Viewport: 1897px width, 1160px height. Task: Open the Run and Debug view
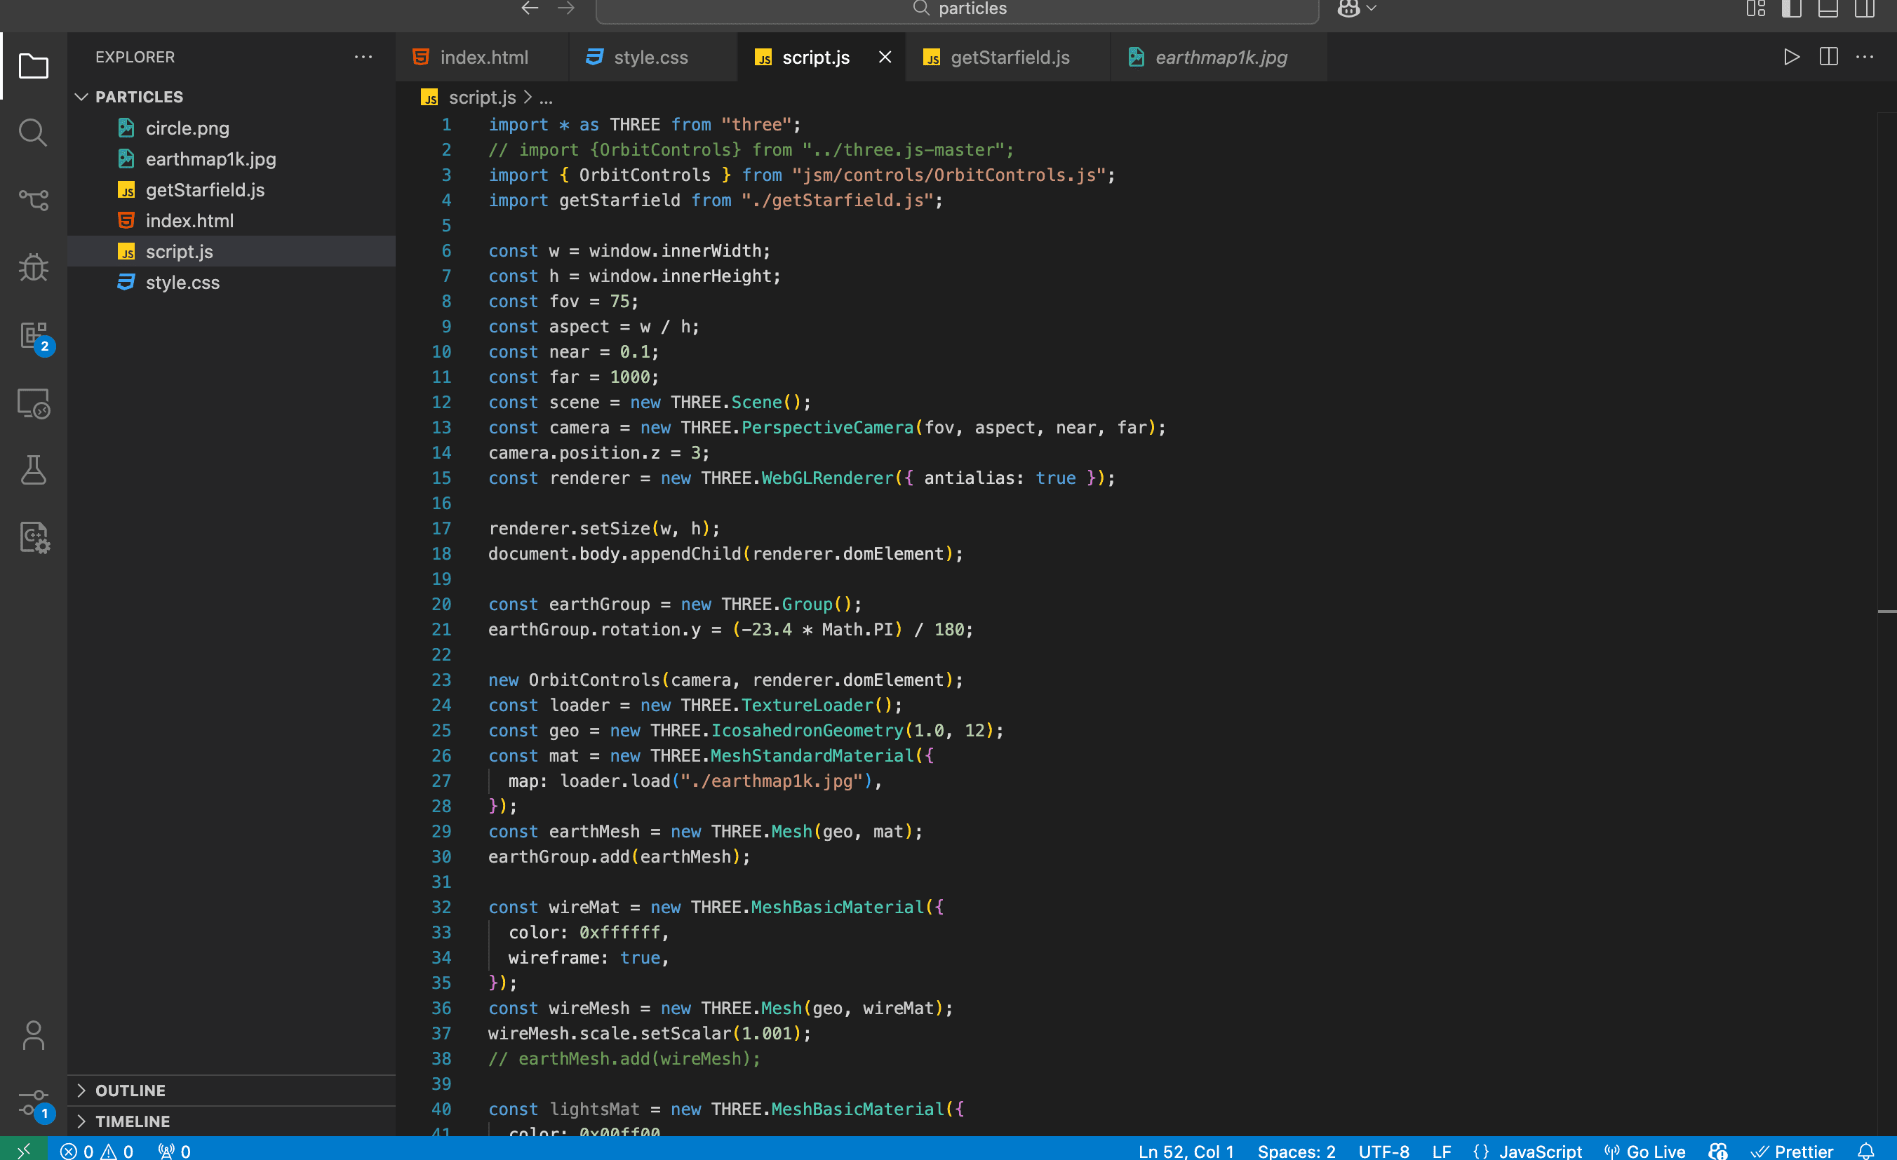pos(33,268)
